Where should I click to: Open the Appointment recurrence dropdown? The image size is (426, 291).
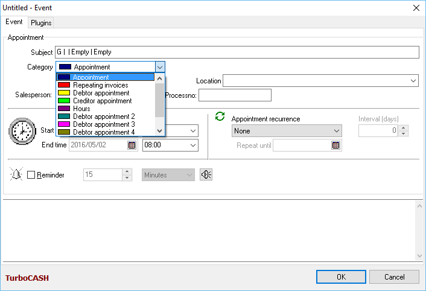click(x=336, y=130)
